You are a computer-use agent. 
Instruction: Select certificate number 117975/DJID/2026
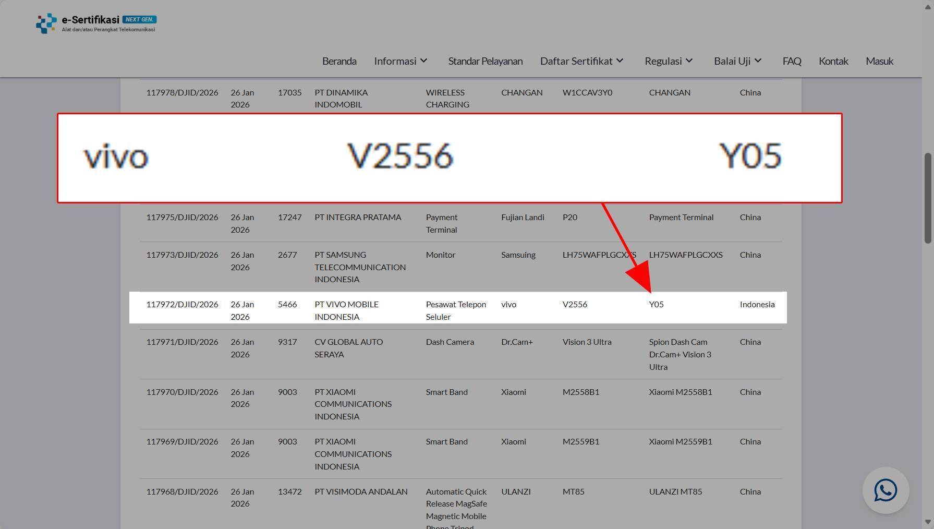point(182,217)
